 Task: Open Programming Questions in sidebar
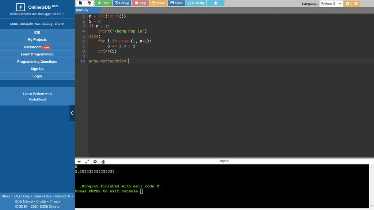pos(37,61)
